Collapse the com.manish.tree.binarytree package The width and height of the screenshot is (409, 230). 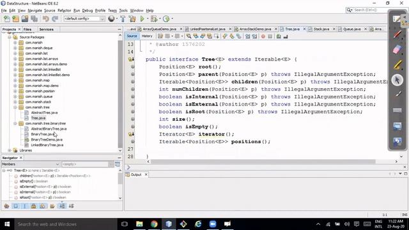15,123
